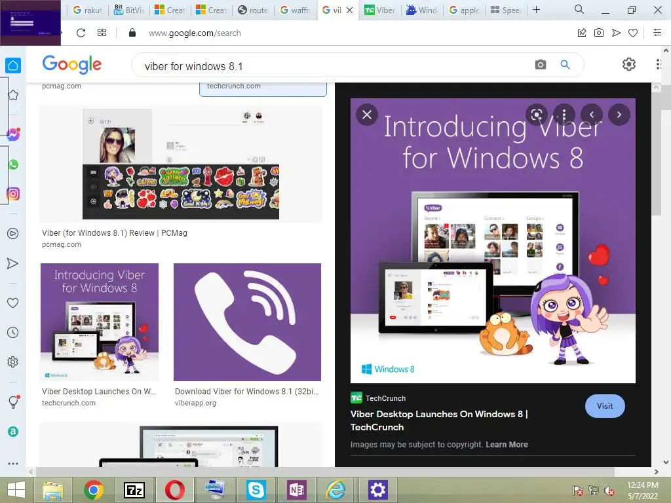Search tabs with the title bar magnifier
Viewport: 671px width, 503px height.
579,9
